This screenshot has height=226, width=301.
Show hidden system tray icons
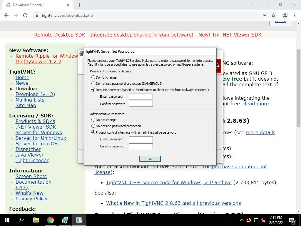click(242, 220)
